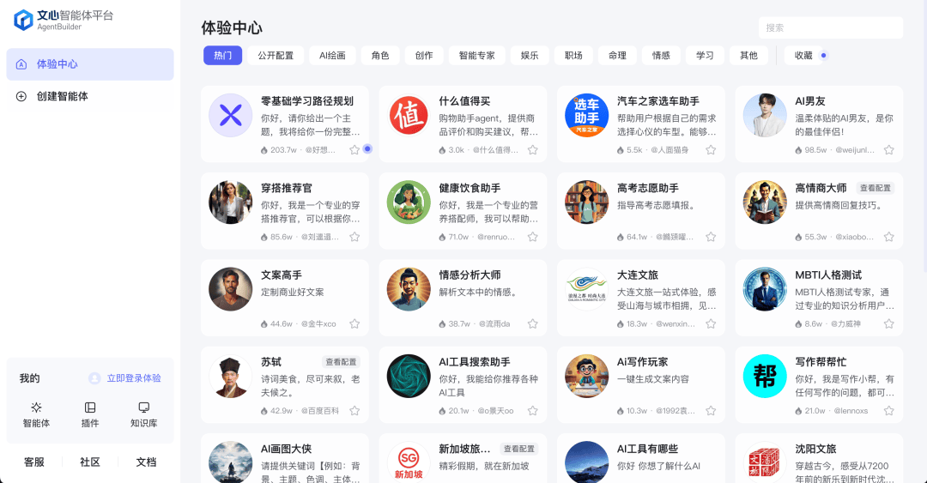
Task: Open the 写作帮帮忙 cyan 帮 icon
Action: pyautogui.click(x=765, y=376)
